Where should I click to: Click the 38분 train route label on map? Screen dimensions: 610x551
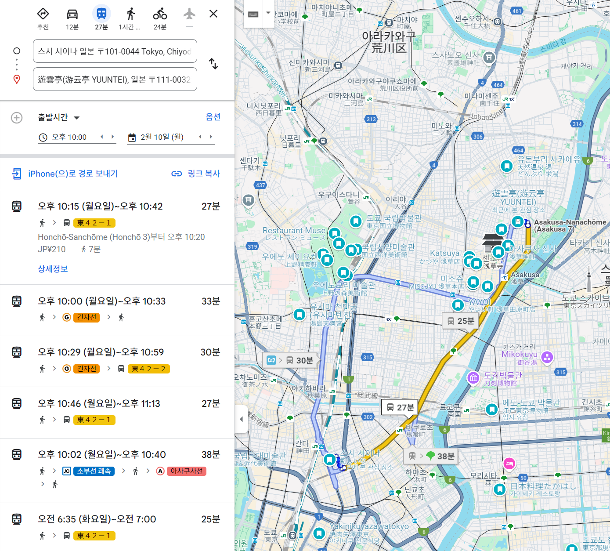(x=431, y=456)
